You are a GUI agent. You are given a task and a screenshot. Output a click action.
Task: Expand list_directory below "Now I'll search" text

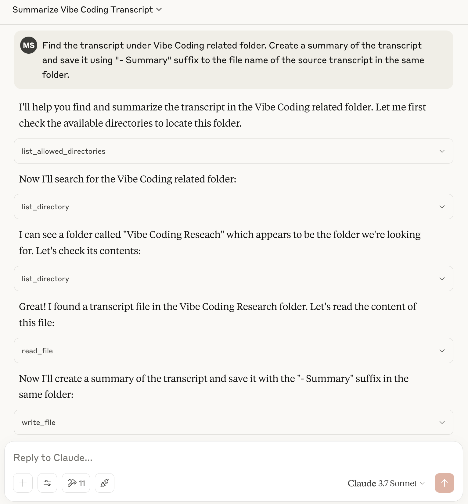(233, 207)
